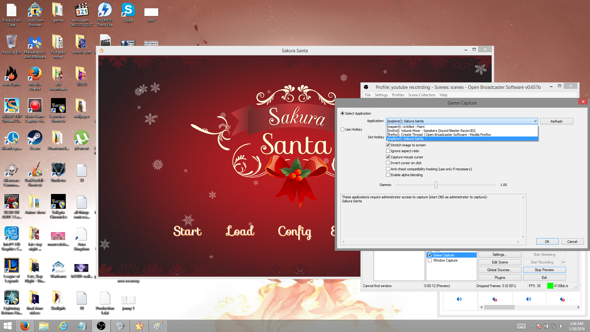Click Edit Scene button in OBS
590x332 pixels.
click(x=500, y=262)
